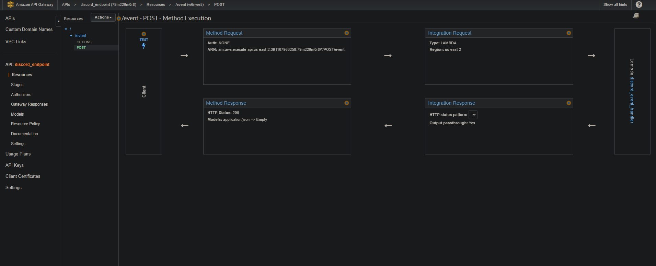Open Client Certificates

coord(23,176)
